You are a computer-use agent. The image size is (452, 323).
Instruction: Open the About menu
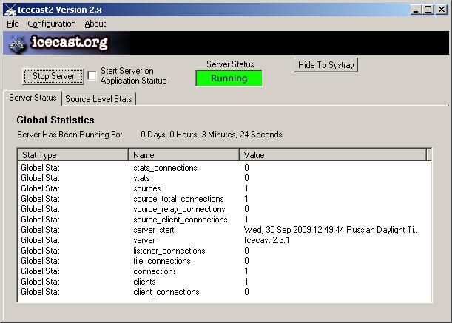95,24
